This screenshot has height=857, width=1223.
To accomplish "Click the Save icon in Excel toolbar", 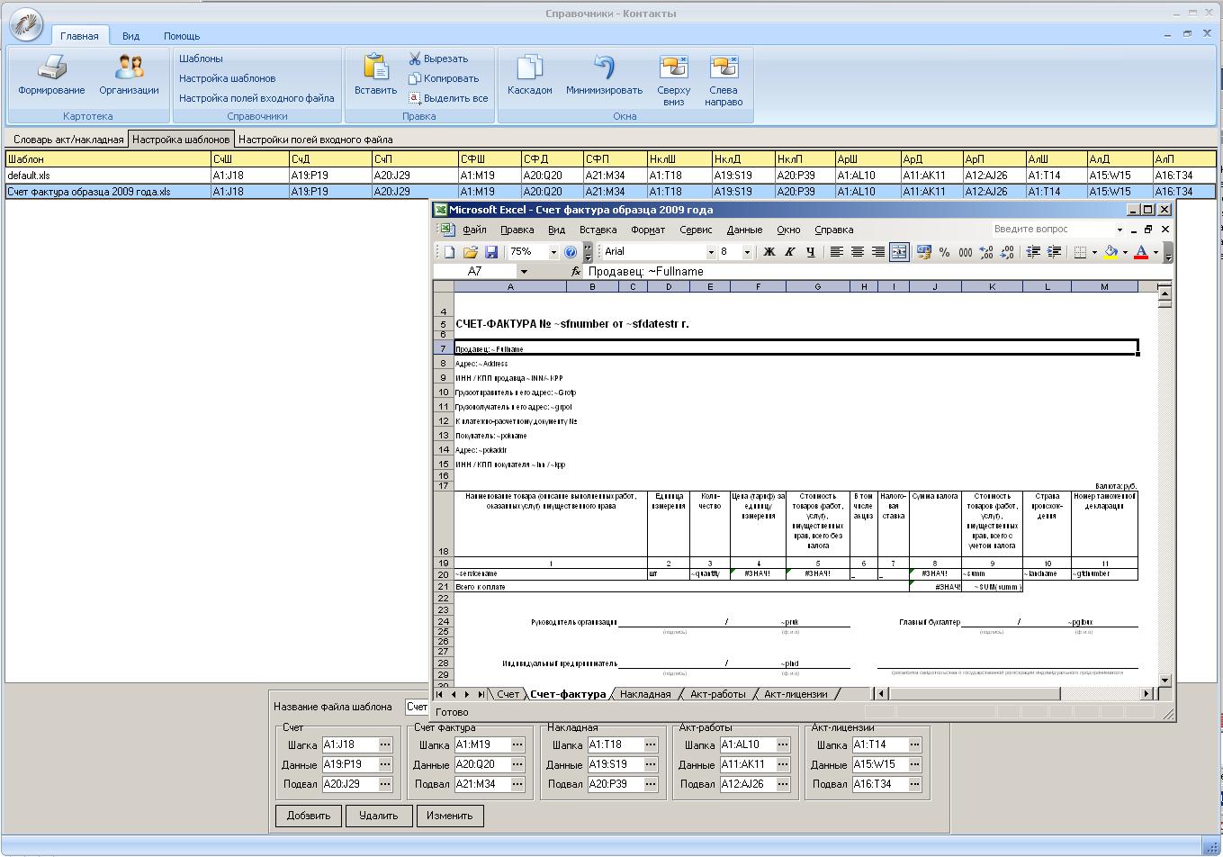I will pyautogui.click(x=491, y=252).
